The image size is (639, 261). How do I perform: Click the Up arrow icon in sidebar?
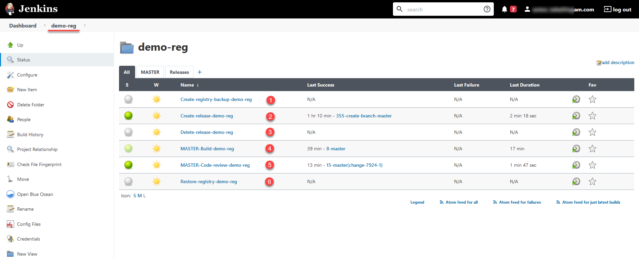10,45
